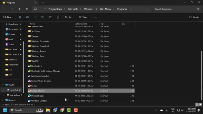Click the file list vertical scrollbar
The height and width of the screenshot is (114, 203).
[201, 75]
